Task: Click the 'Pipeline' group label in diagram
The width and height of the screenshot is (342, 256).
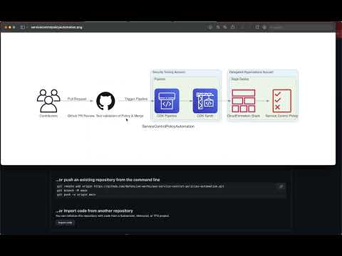Action: [x=160, y=79]
